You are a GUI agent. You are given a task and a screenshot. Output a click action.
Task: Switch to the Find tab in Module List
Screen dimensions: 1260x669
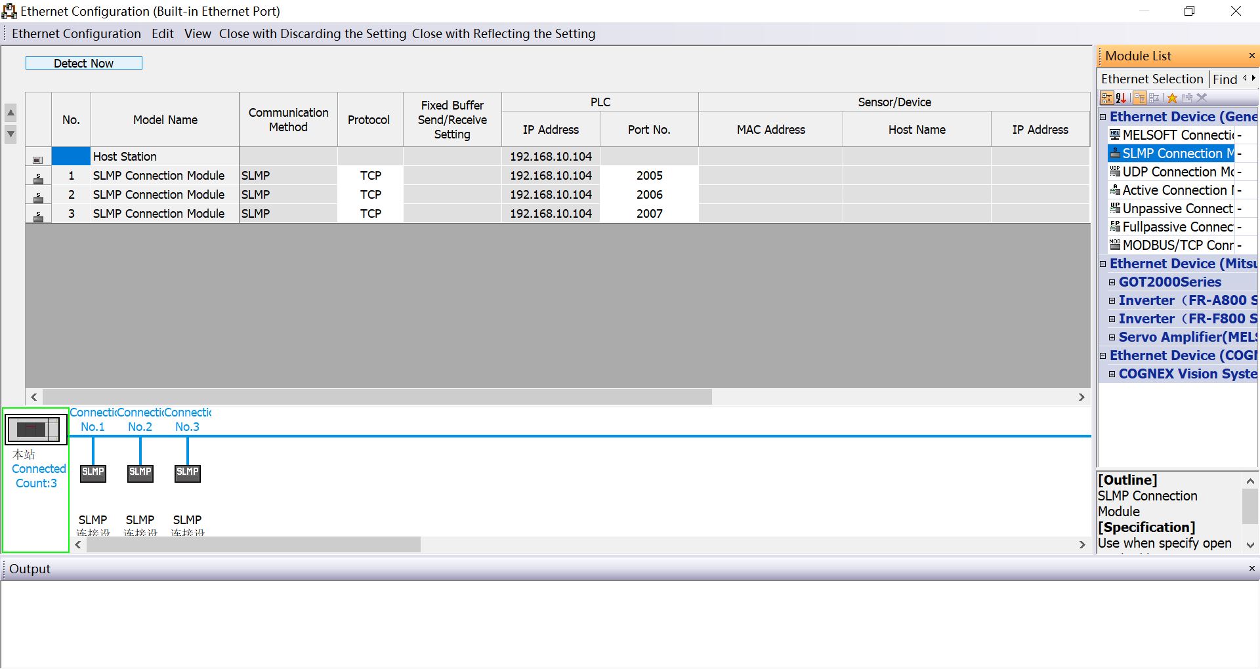tap(1225, 79)
